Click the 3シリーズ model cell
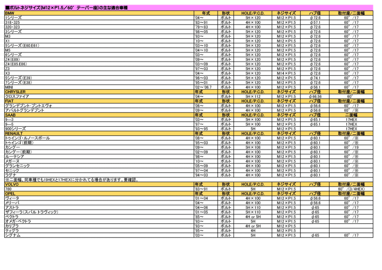 99,32
